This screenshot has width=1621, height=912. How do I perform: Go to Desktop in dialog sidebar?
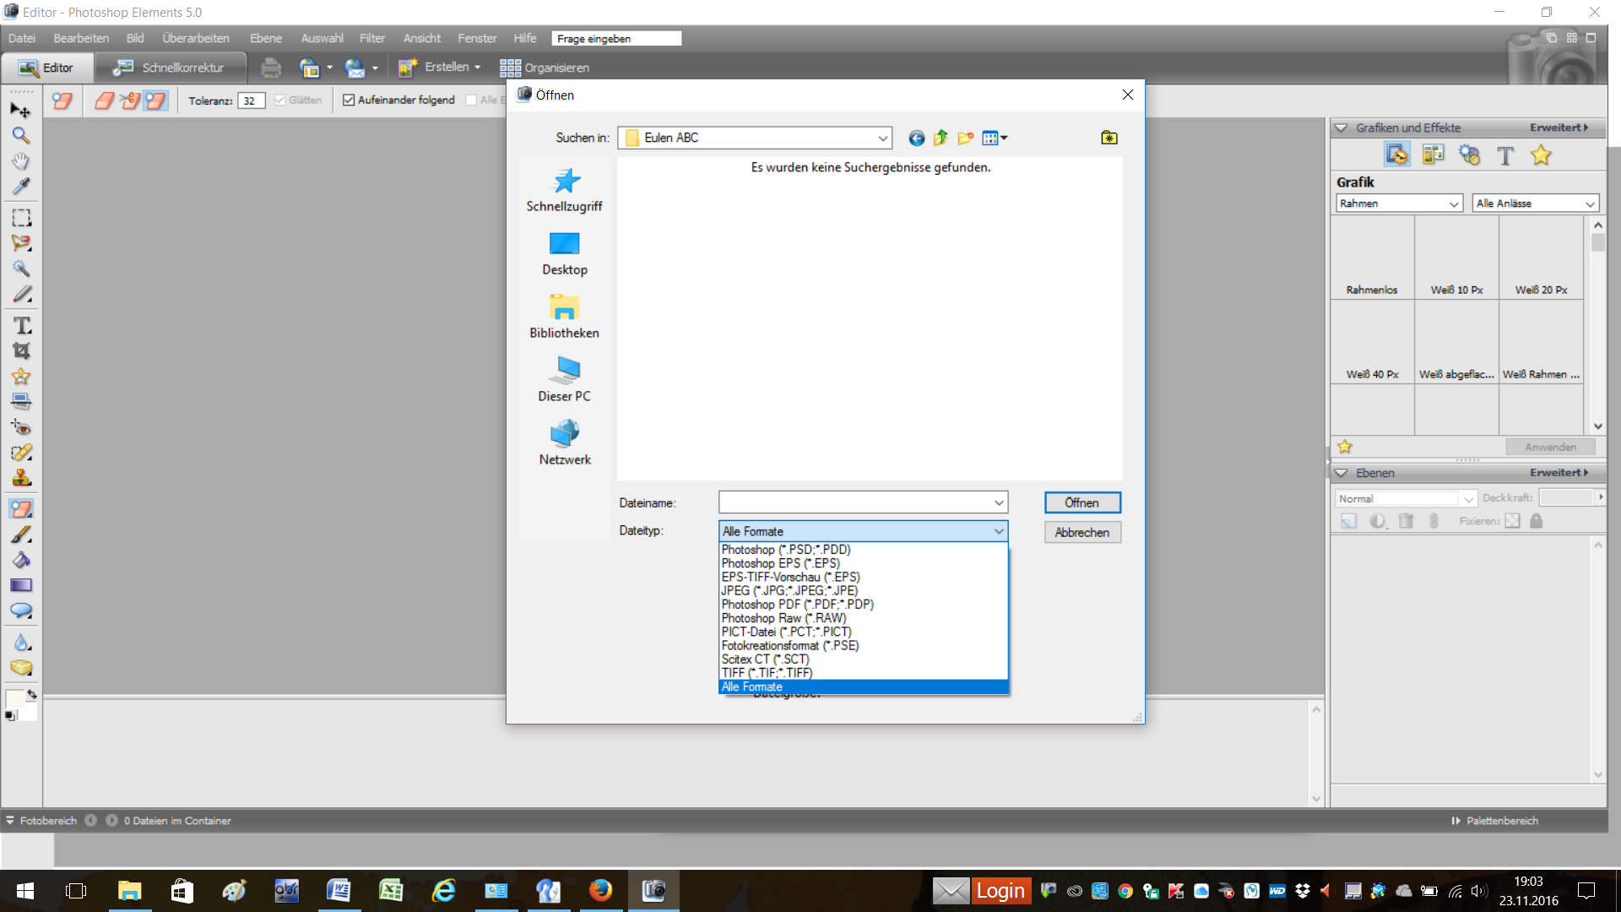[x=565, y=252]
